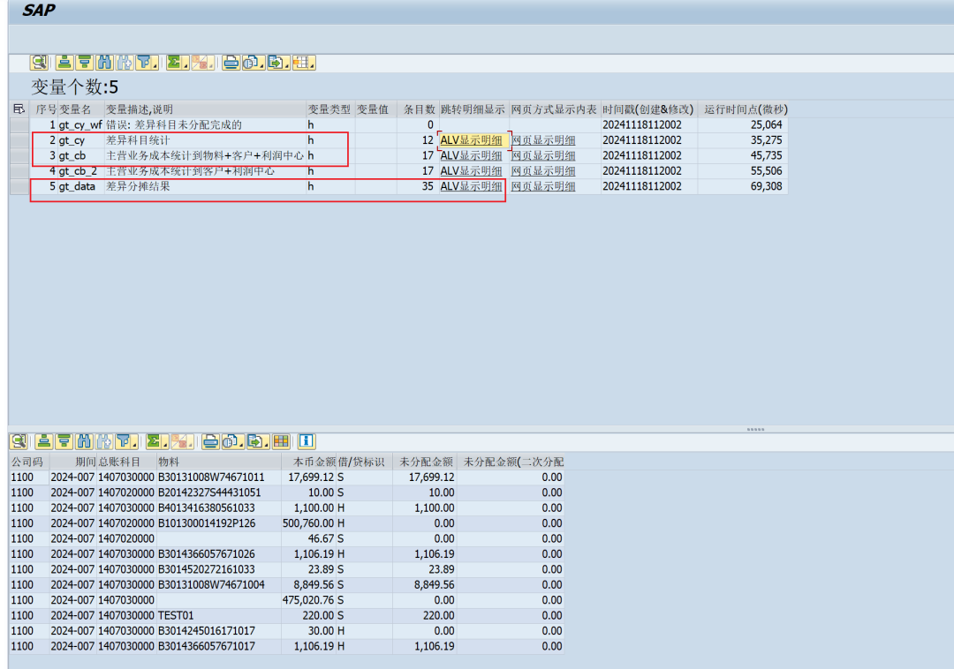Click 条目数 column header
954x669 pixels.
tap(417, 109)
